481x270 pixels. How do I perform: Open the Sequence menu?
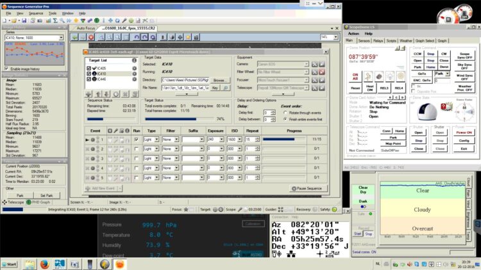[36, 13]
